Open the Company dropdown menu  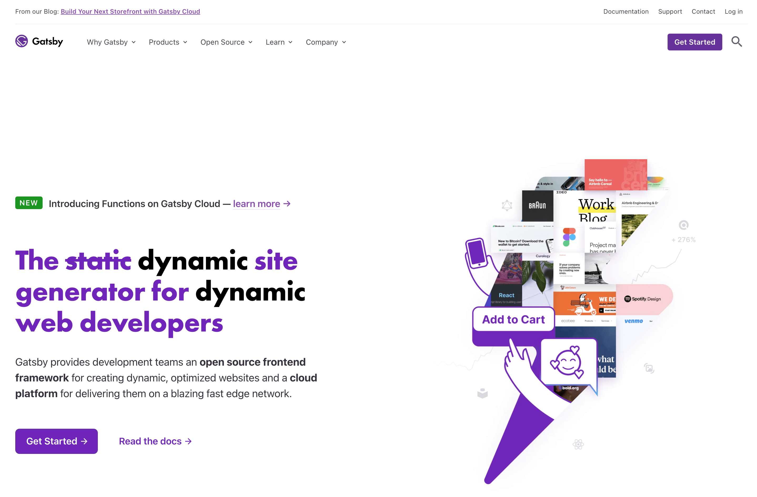tap(326, 42)
